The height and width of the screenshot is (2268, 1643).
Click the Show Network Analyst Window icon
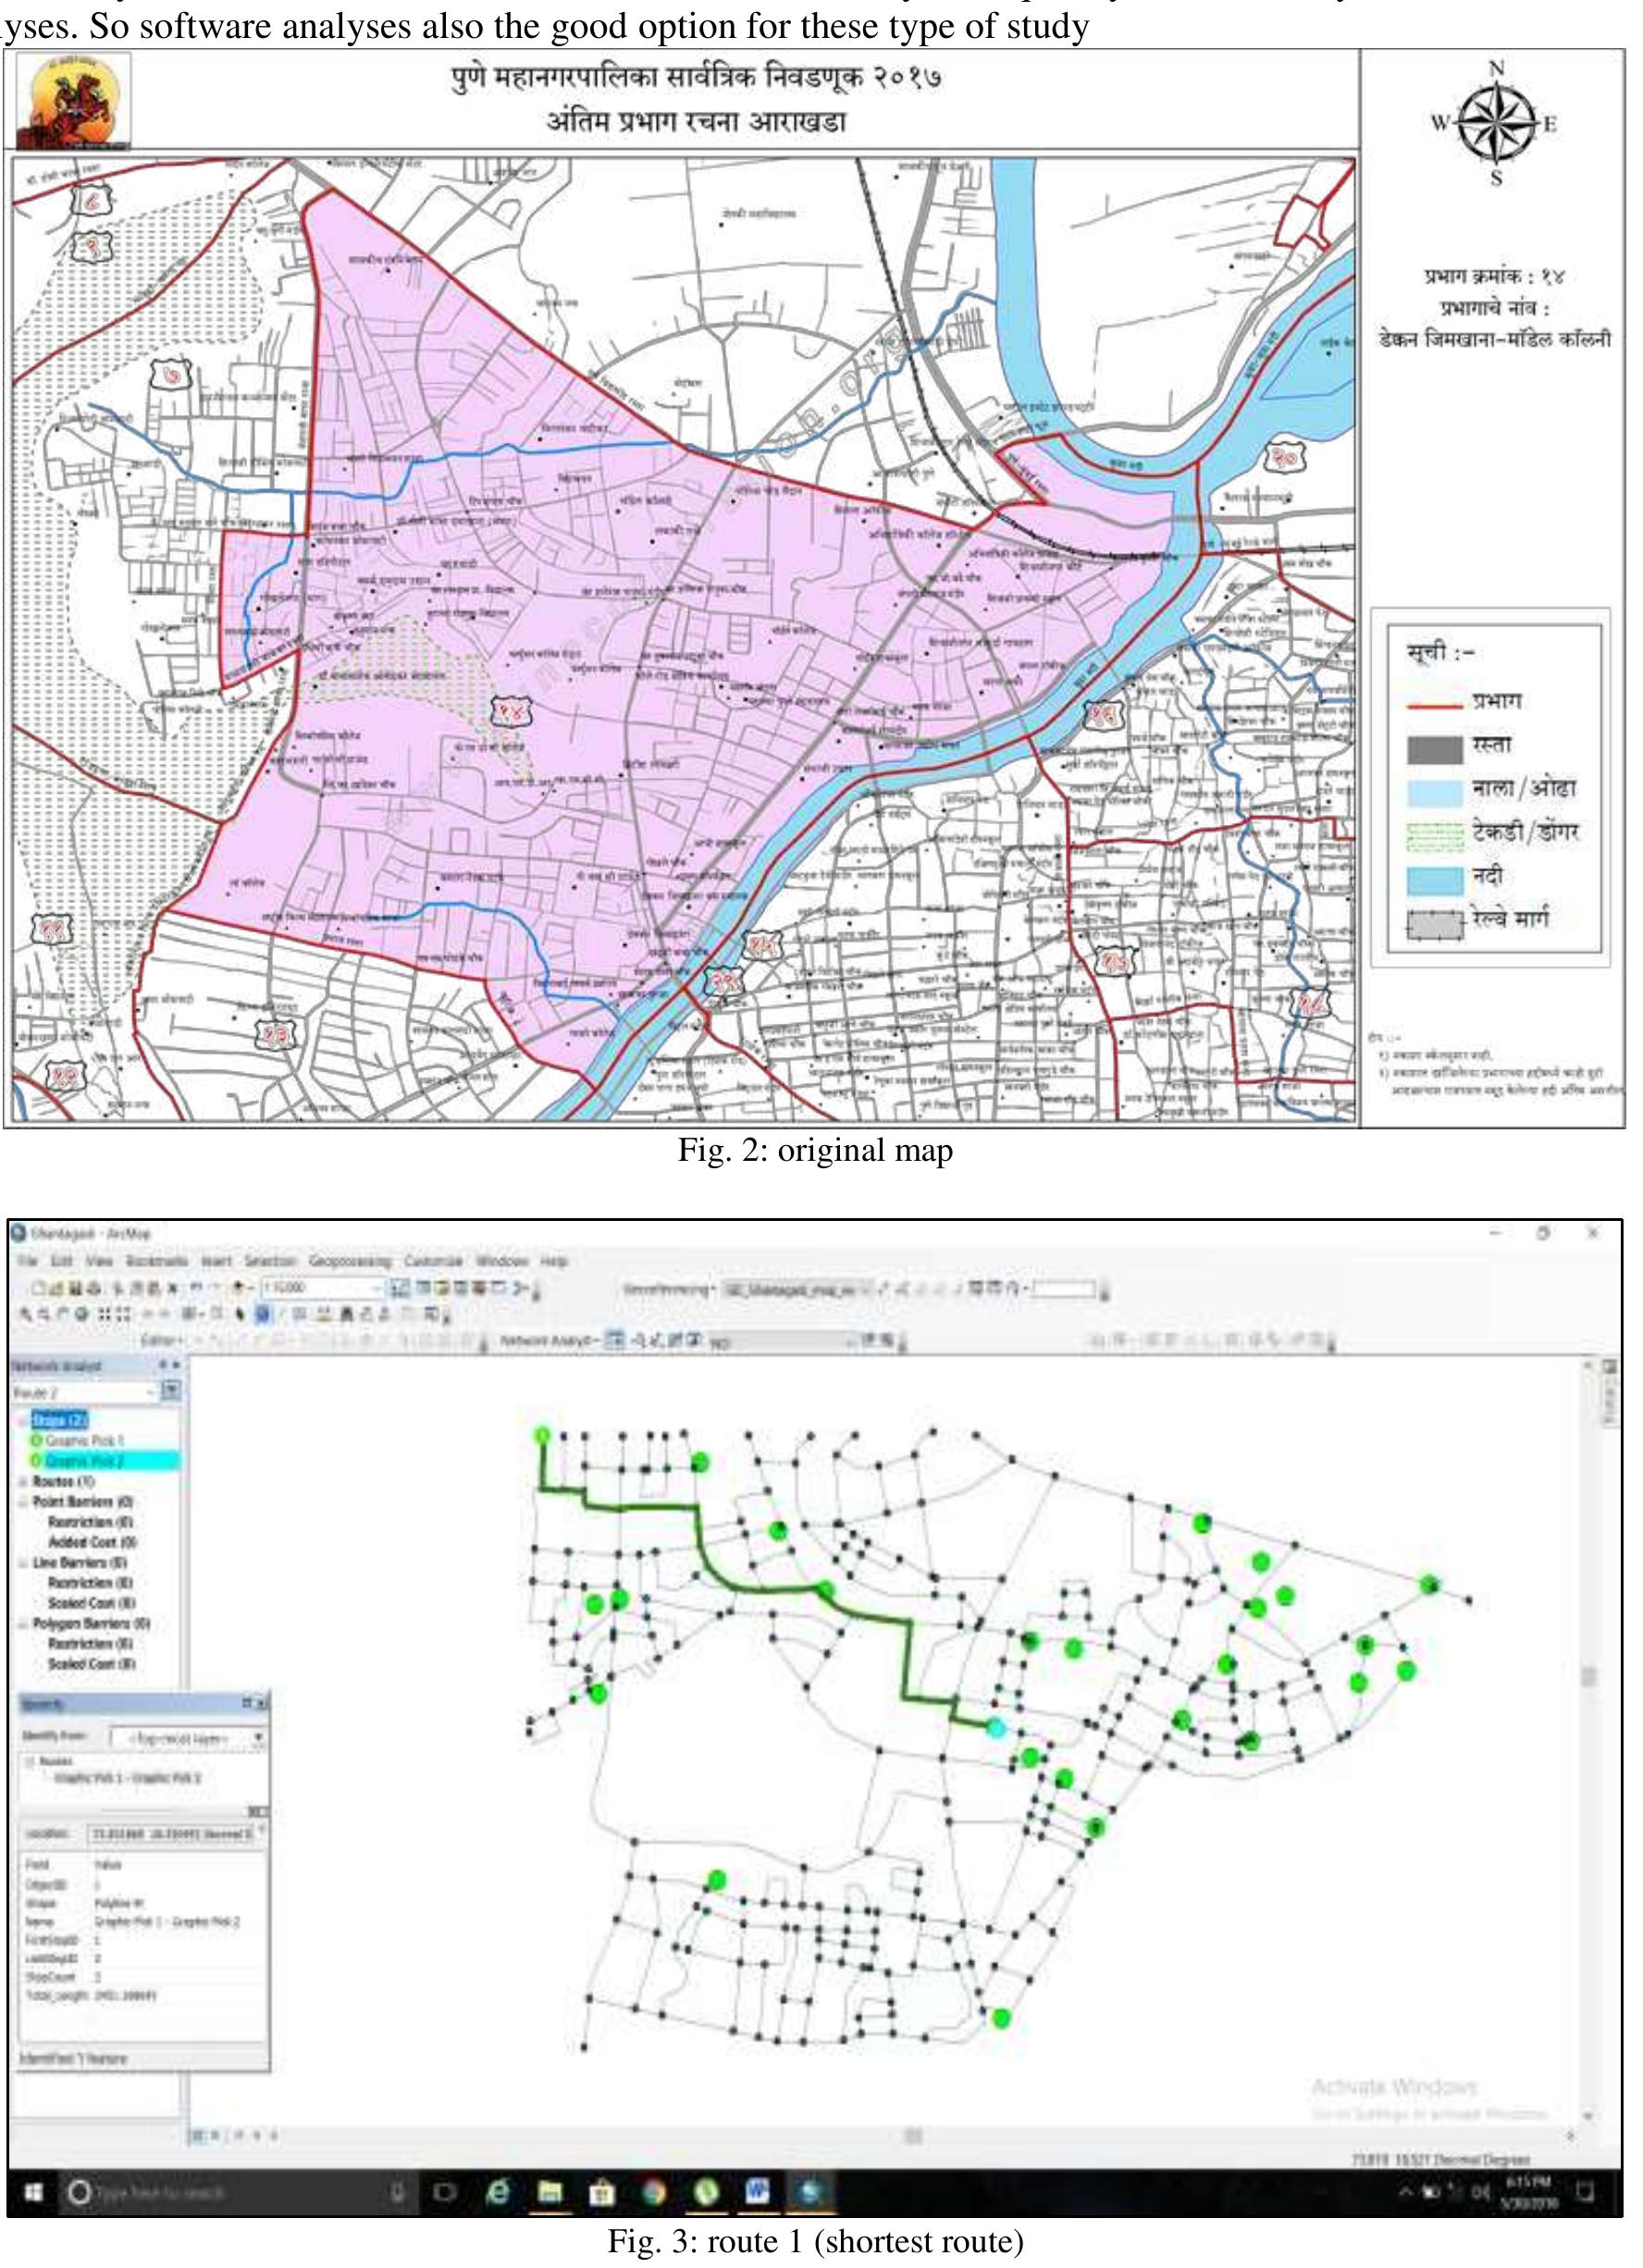point(616,1340)
